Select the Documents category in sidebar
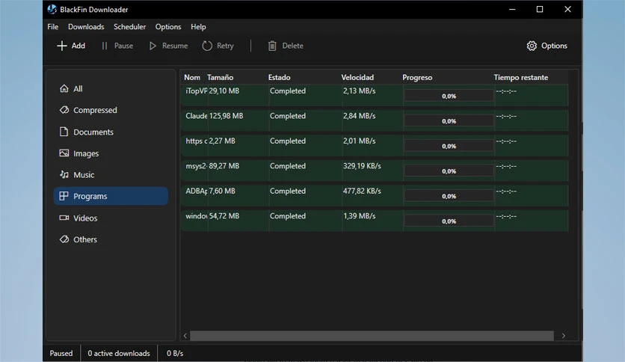The width and height of the screenshot is (625, 362). click(x=111, y=132)
